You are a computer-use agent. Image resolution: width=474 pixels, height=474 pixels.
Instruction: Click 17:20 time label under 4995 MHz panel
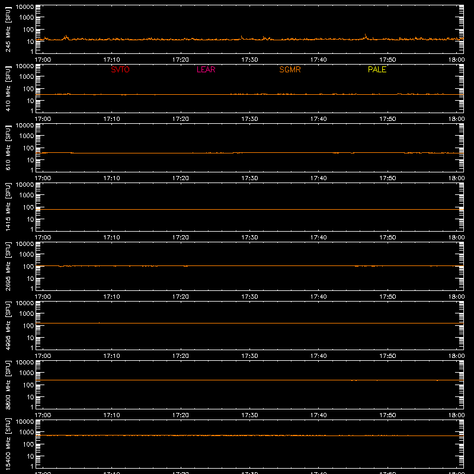pos(181,356)
